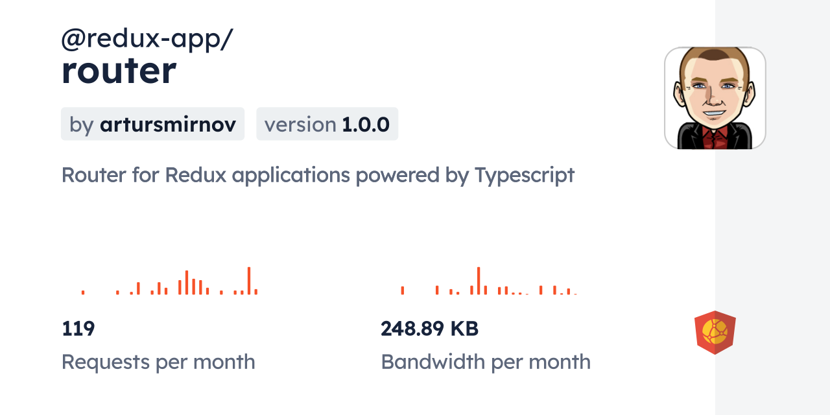Click the tallest bar in bandwidth chart
Screen dimensions: 830x415
pyautogui.click(x=478, y=281)
